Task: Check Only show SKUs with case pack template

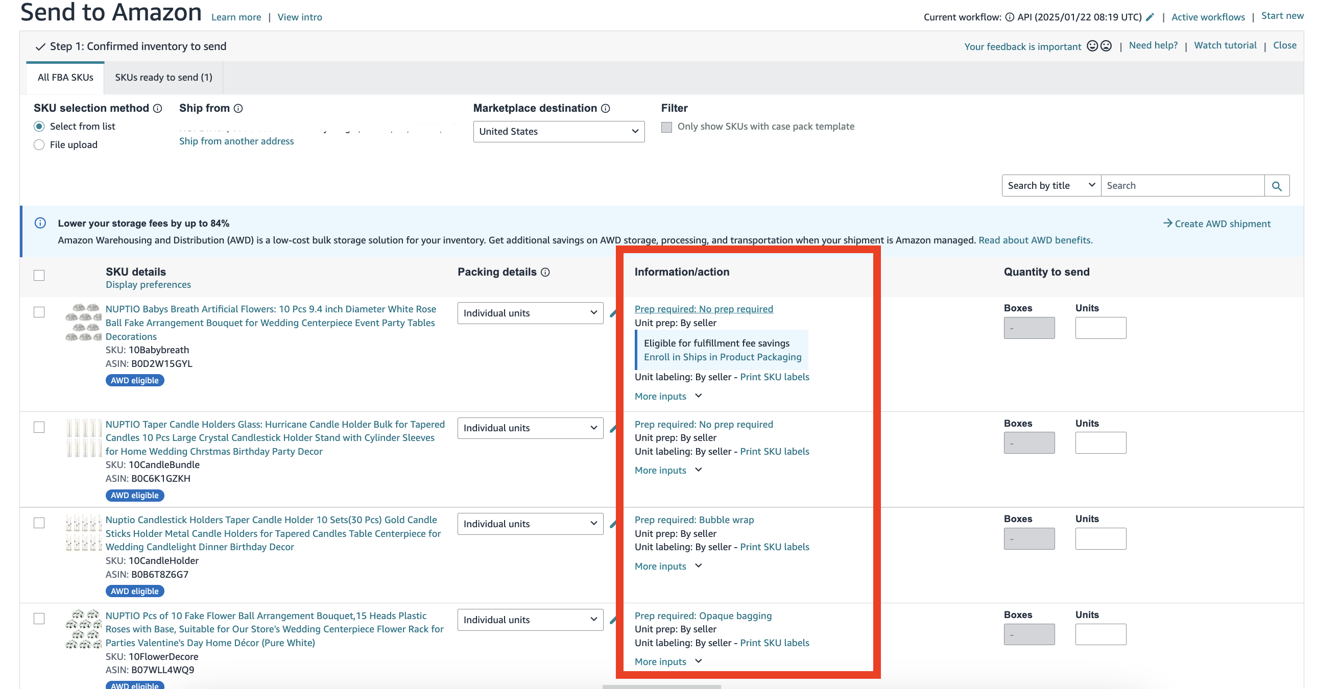Action: [x=666, y=127]
